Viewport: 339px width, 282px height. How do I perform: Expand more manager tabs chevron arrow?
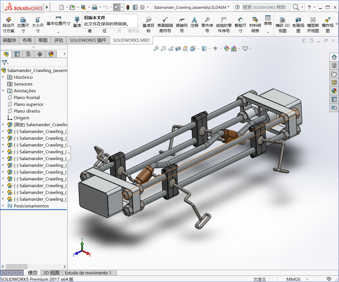click(x=64, y=54)
